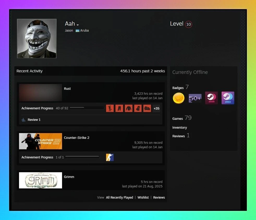The width and height of the screenshot is (256, 220).
Task: Open the Reviews link at the bottom
Action: (159, 198)
